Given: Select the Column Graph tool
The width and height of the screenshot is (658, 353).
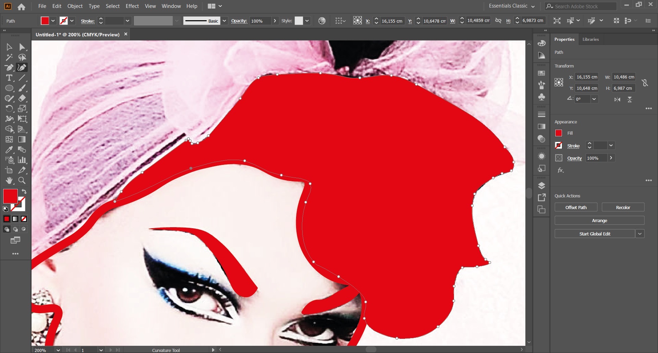Looking at the screenshot, I should point(22,160).
